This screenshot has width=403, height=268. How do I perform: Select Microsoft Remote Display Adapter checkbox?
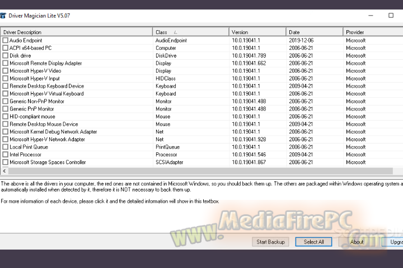click(x=5, y=63)
